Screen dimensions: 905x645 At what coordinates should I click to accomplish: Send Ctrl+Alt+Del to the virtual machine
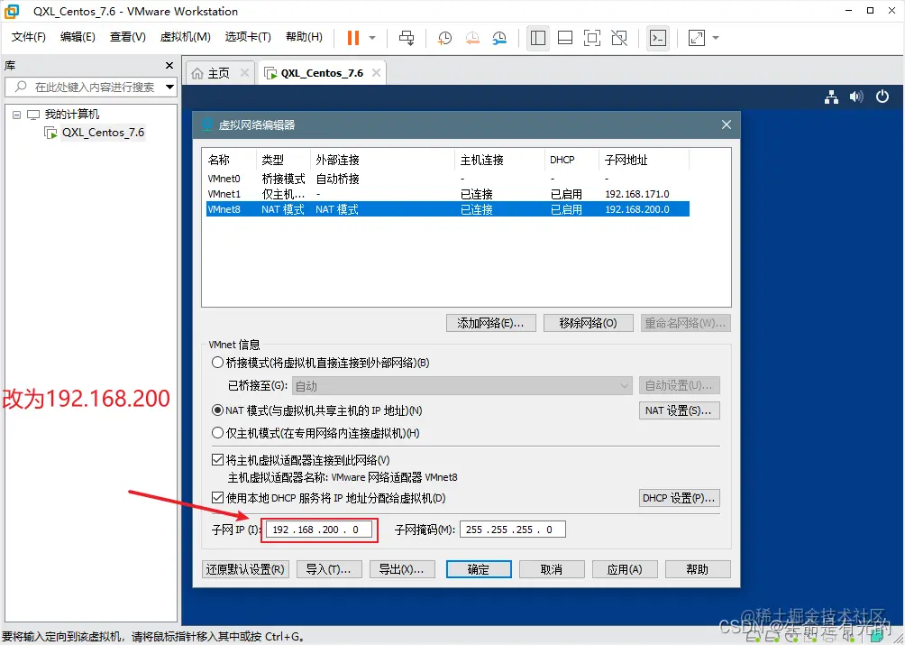coord(406,38)
